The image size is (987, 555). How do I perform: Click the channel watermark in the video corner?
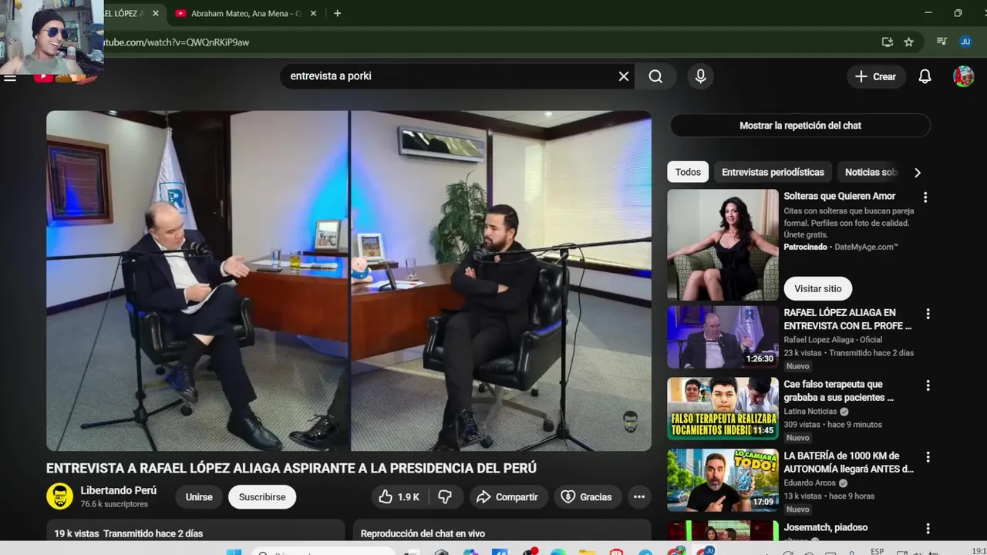click(x=630, y=422)
